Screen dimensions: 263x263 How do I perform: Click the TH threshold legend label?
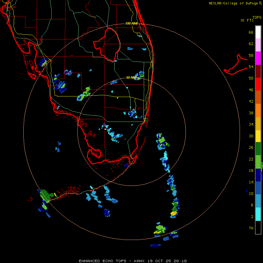251,228
